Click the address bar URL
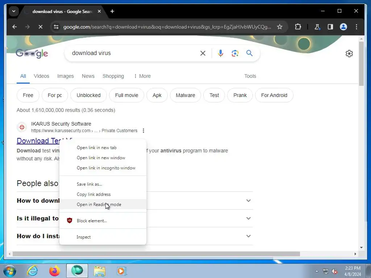The image size is (371, 278). coord(167,27)
